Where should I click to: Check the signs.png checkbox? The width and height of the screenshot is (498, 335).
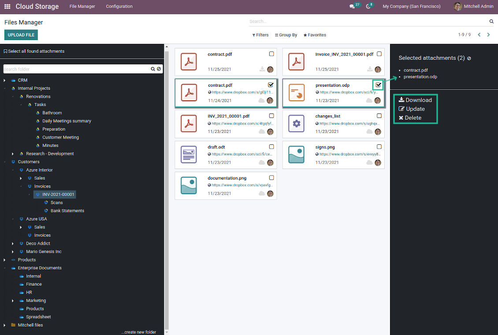point(379,147)
